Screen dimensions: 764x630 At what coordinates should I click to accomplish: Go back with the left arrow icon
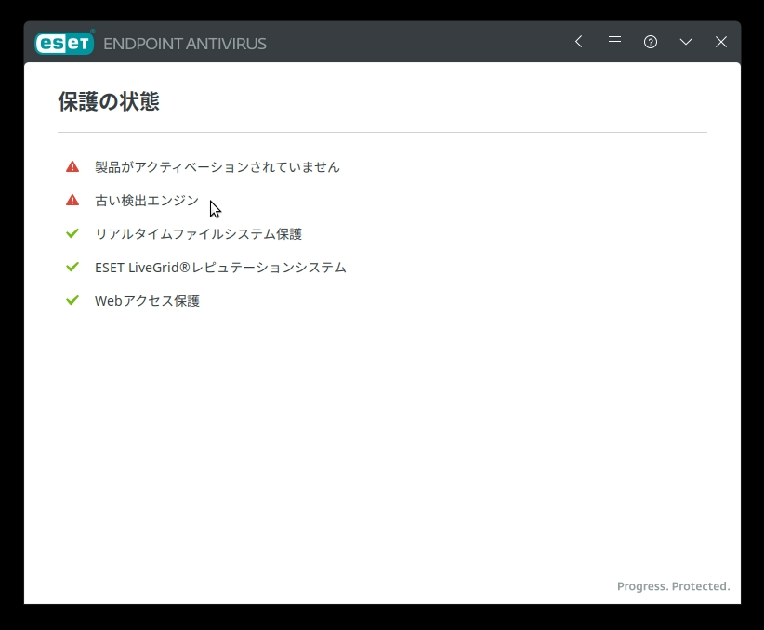tap(579, 42)
